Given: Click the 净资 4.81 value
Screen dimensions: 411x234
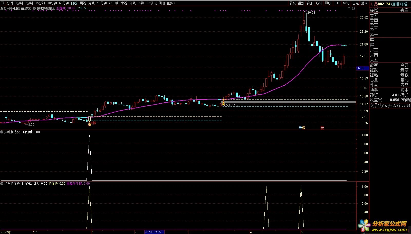Looking at the screenshot, I should click(395, 95).
